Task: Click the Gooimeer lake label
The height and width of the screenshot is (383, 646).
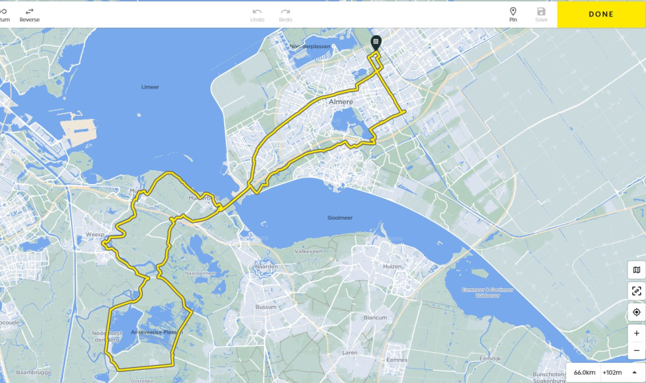Action: coord(340,218)
